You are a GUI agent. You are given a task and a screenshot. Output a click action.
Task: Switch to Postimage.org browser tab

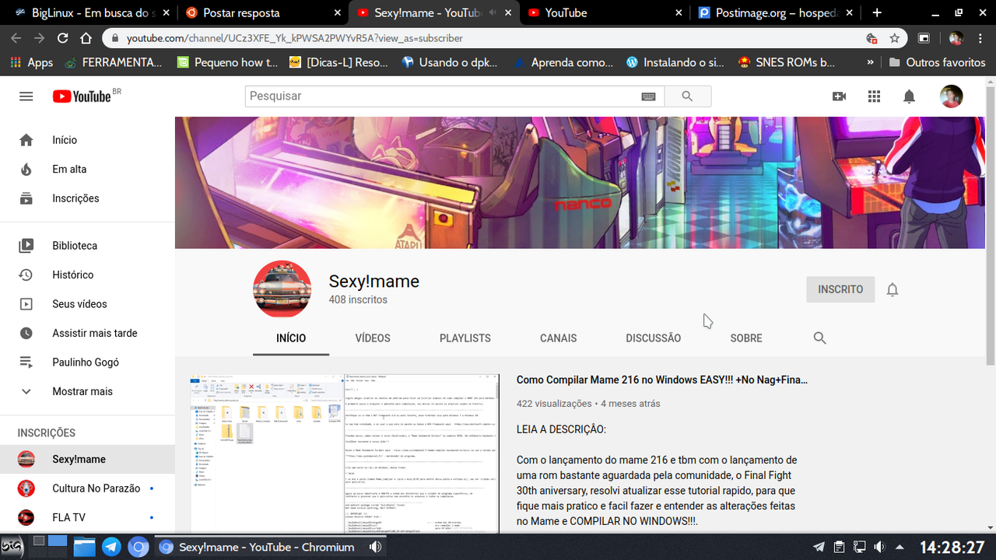777,12
